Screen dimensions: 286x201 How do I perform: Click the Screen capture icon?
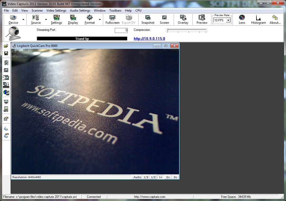(x=164, y=20)
